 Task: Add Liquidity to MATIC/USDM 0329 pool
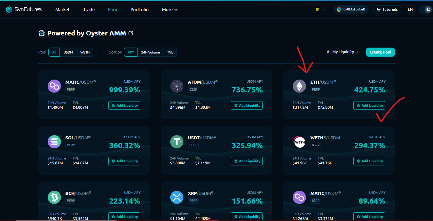point(369,216)
